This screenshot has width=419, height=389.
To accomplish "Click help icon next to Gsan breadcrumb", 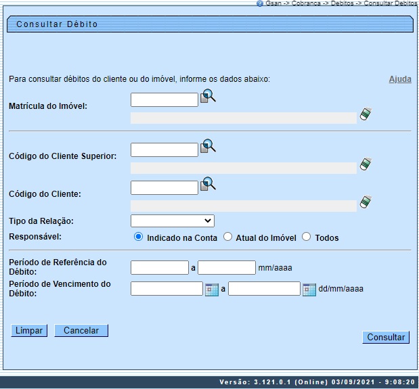I will pyautogui.click(x=260, y=3).
